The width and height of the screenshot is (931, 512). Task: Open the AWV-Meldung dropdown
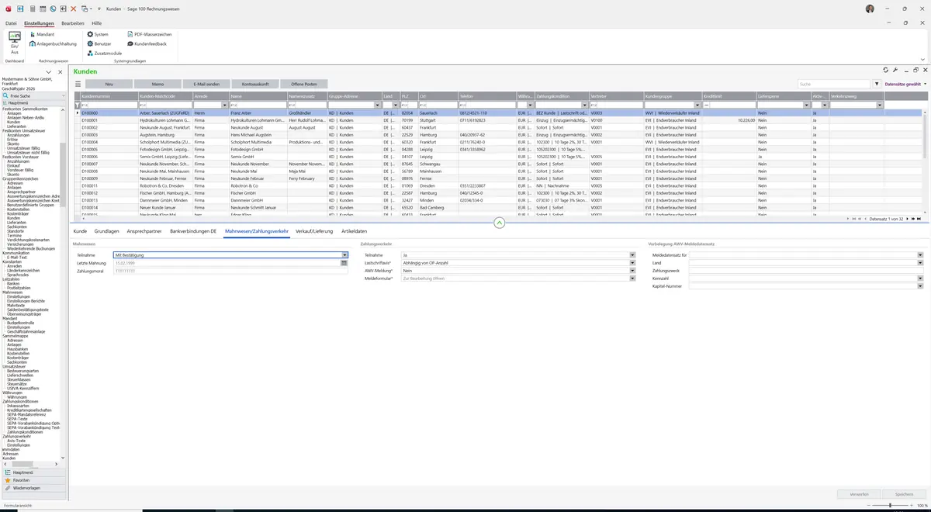[x=634, y=270]
